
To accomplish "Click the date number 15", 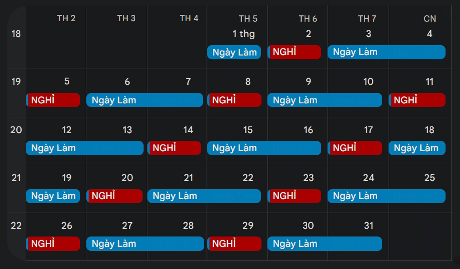I will pos(248,130).
